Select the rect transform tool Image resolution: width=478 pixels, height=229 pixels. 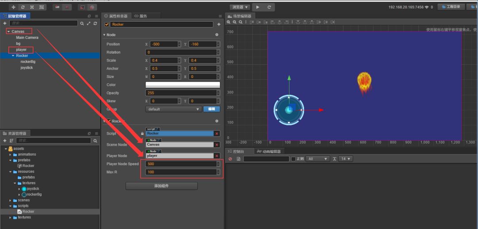[42, 7]
